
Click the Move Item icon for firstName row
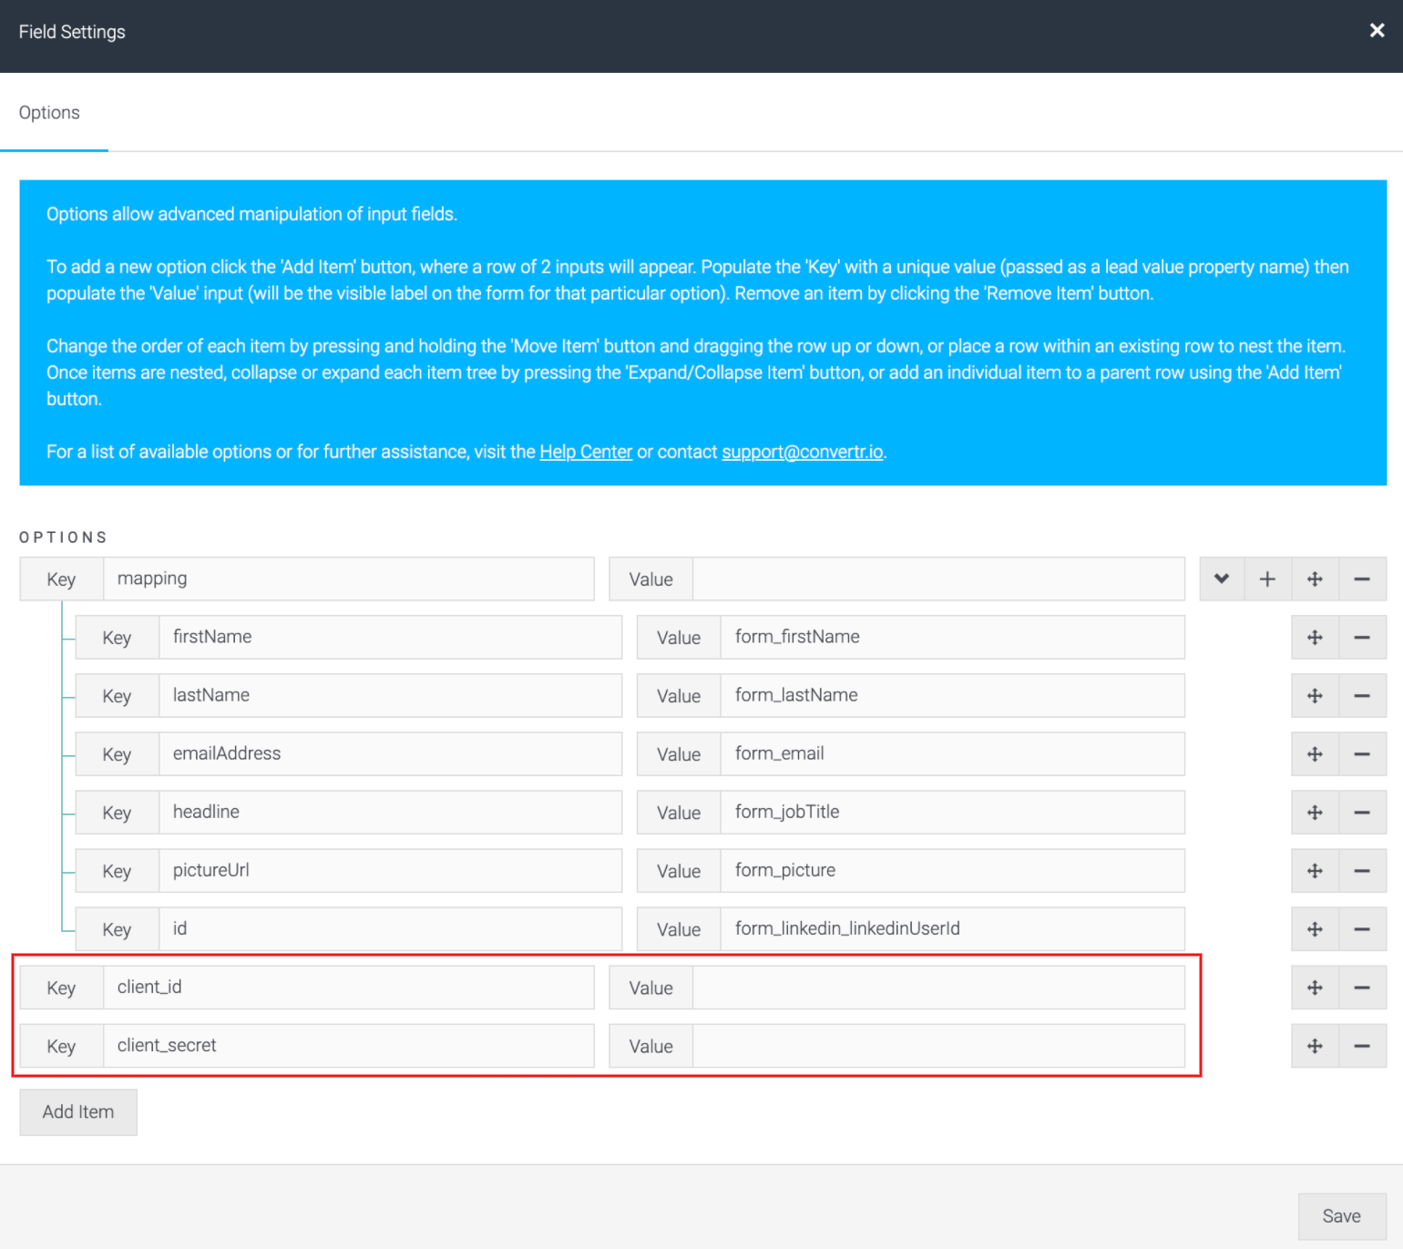1315,637
